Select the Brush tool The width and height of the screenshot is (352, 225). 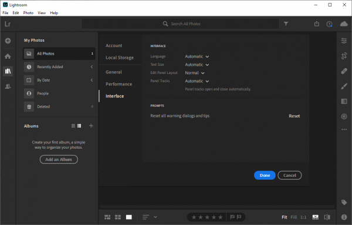coord(344,86)
